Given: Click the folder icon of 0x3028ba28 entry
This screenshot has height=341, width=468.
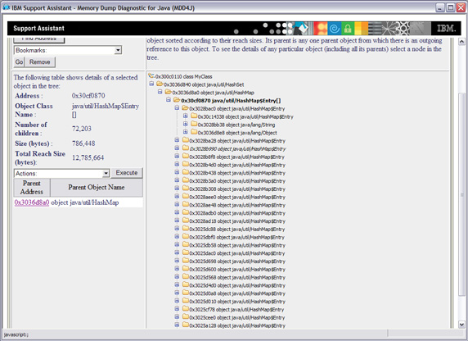Looking at the screenshot, I should [186, 141].
